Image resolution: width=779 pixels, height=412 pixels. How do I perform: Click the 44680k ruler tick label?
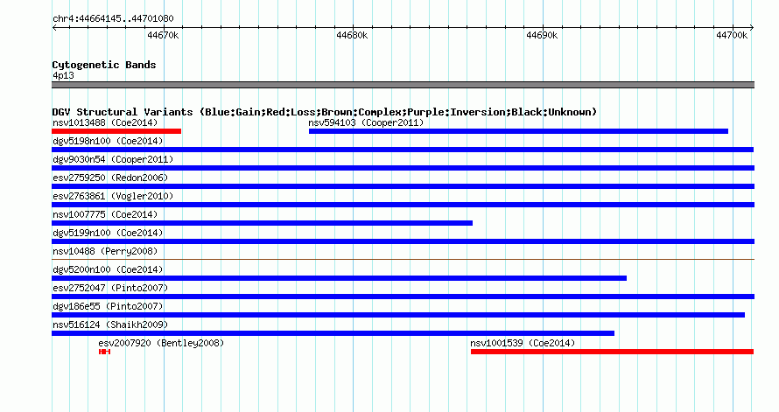(x=352, y=35)
